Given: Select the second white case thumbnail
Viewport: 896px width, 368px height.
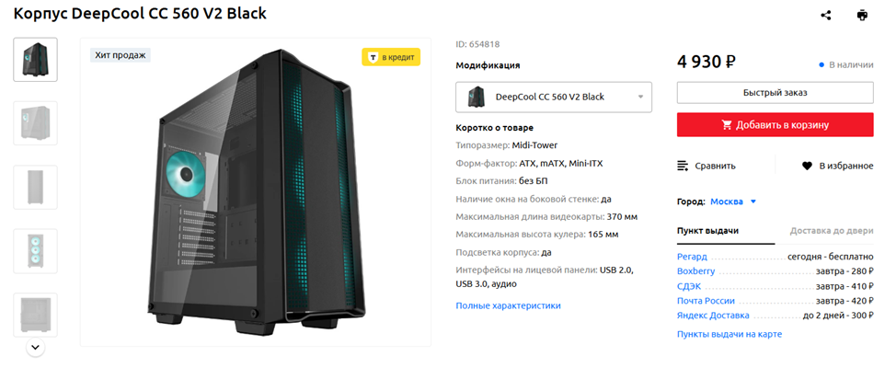Looking at the screenshot, I should [x=35, y=123].
